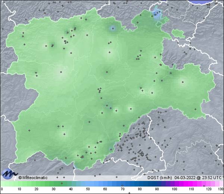224x194 pixels.
Task: Click the 90 value on the legend scale
Action: tap(157, 189)
